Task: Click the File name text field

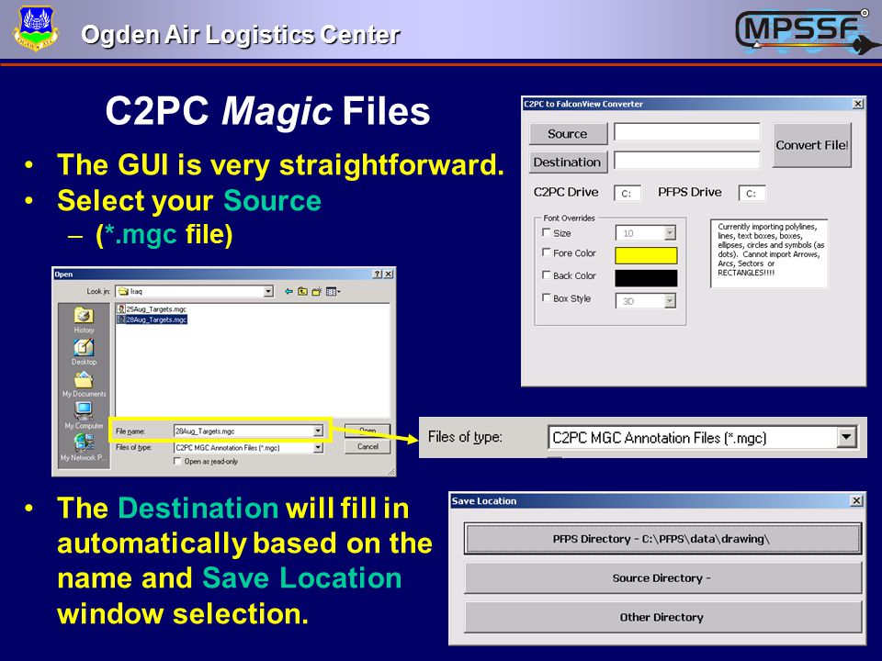Action: pyautogui.click(x=243, y=431)
